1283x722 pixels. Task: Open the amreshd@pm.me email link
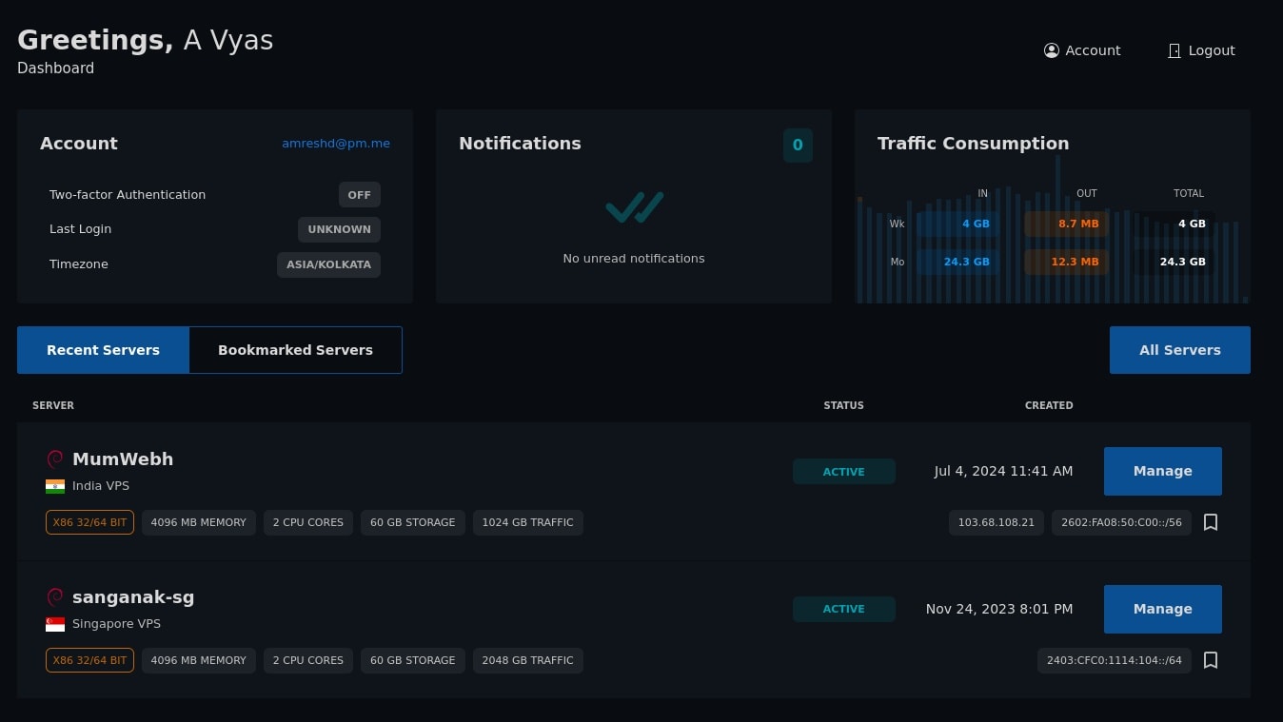[x=336, y=144]
